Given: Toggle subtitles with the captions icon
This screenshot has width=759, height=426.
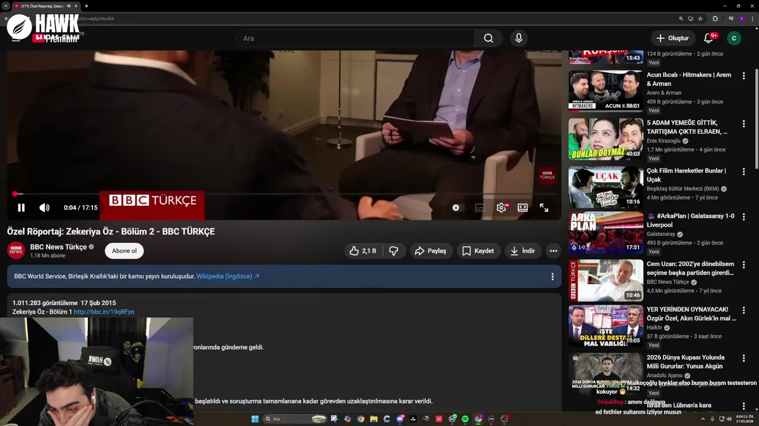Looking at the screenshot, I should pyautogui.click(x=480, y=208).
